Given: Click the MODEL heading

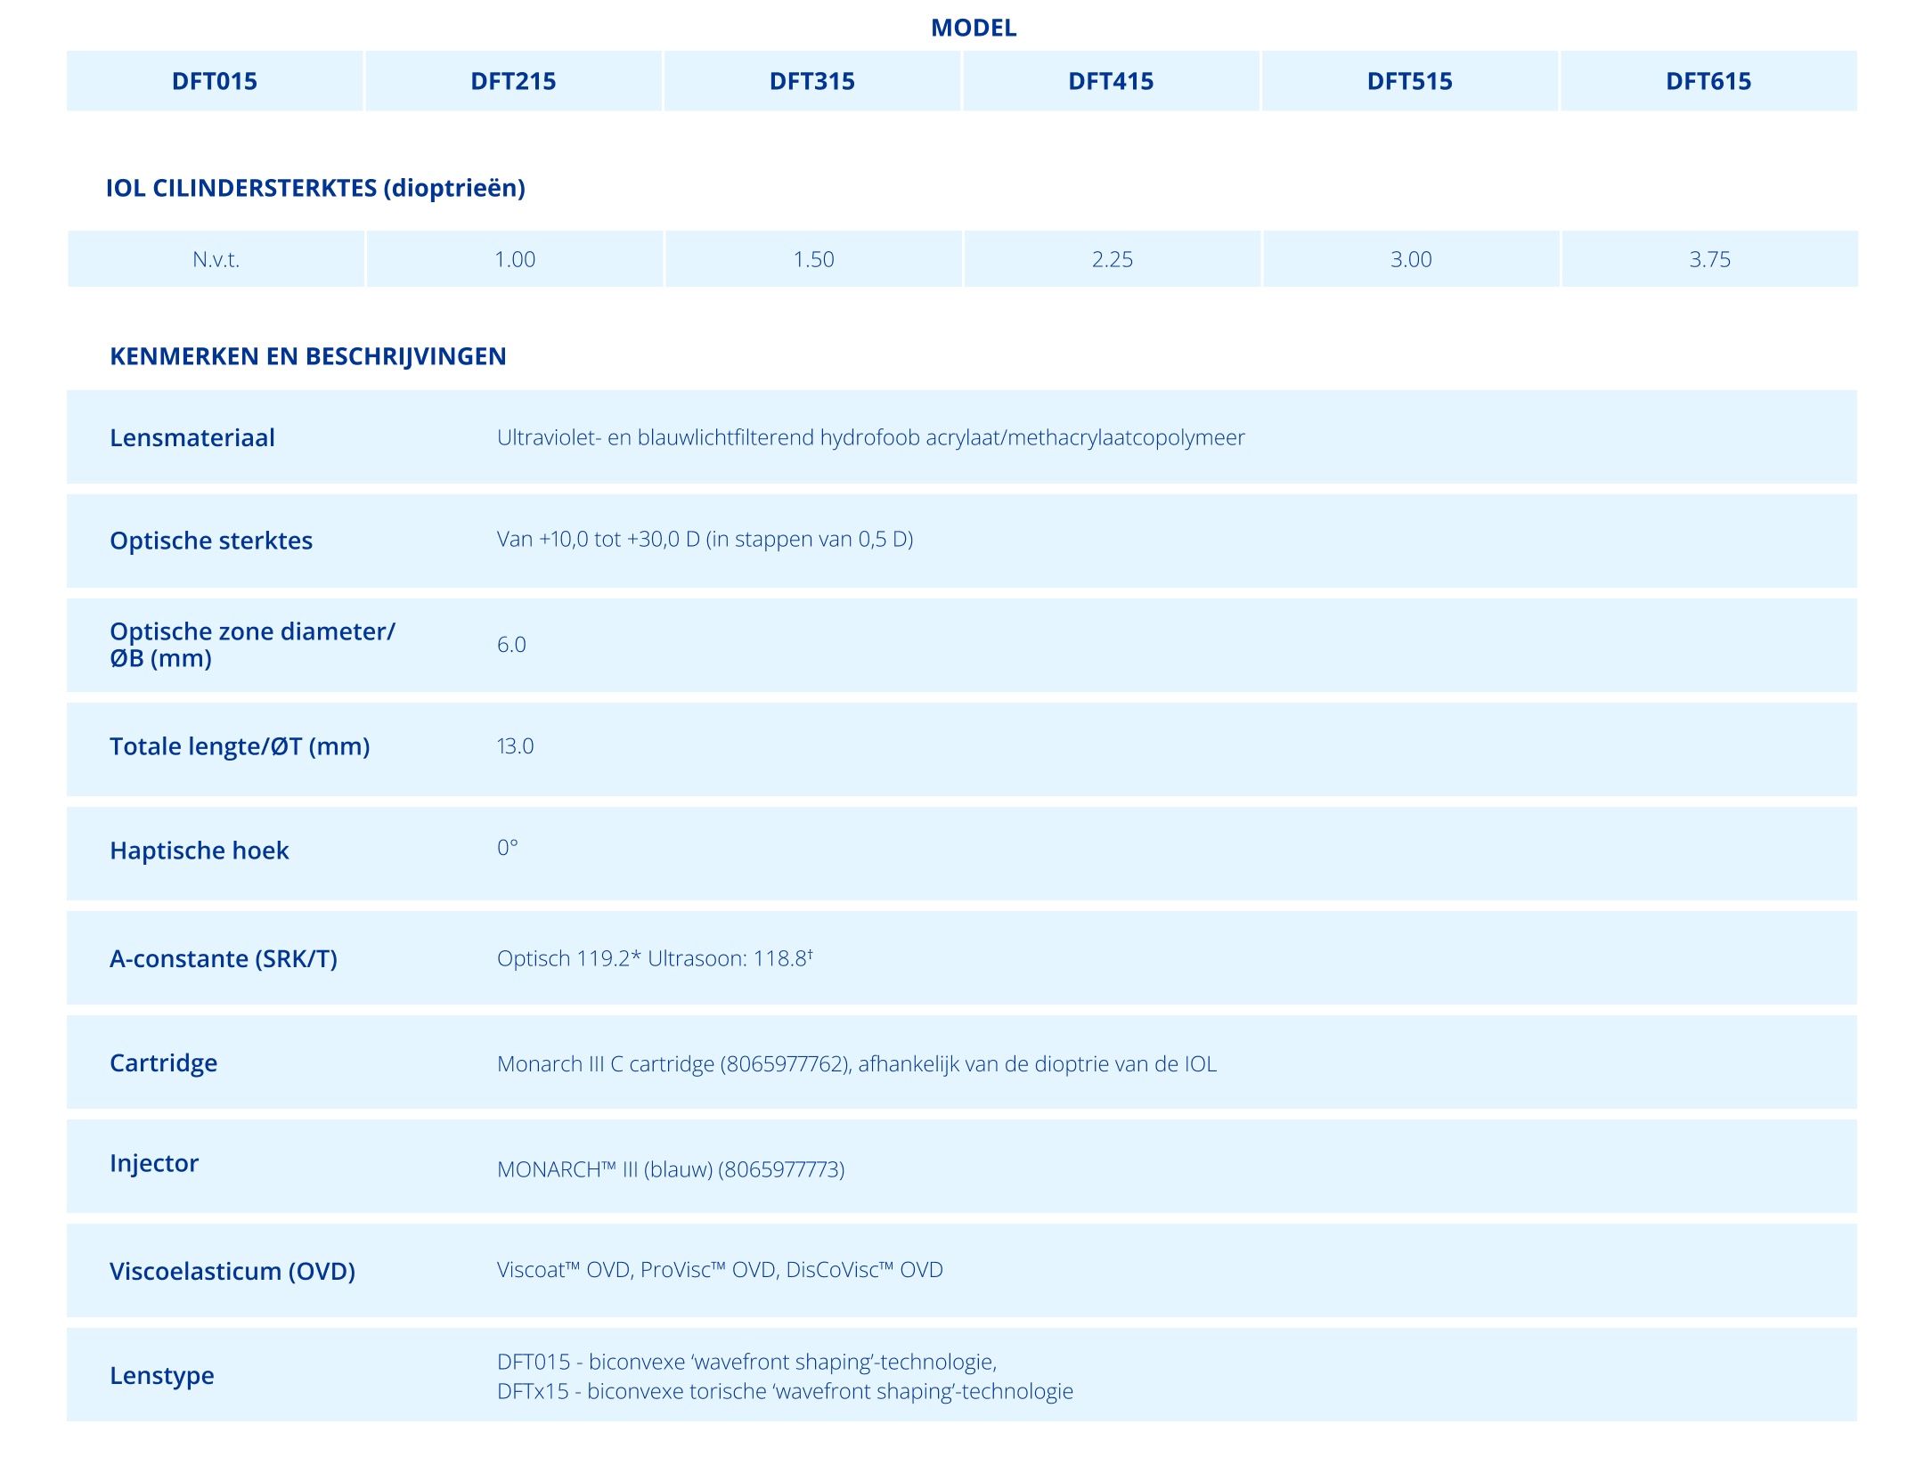Looking at the screenshot, I should (974, 28).
